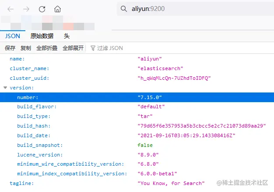
Task: Switch to the 原始数据 tab
Action: (42, 36)
